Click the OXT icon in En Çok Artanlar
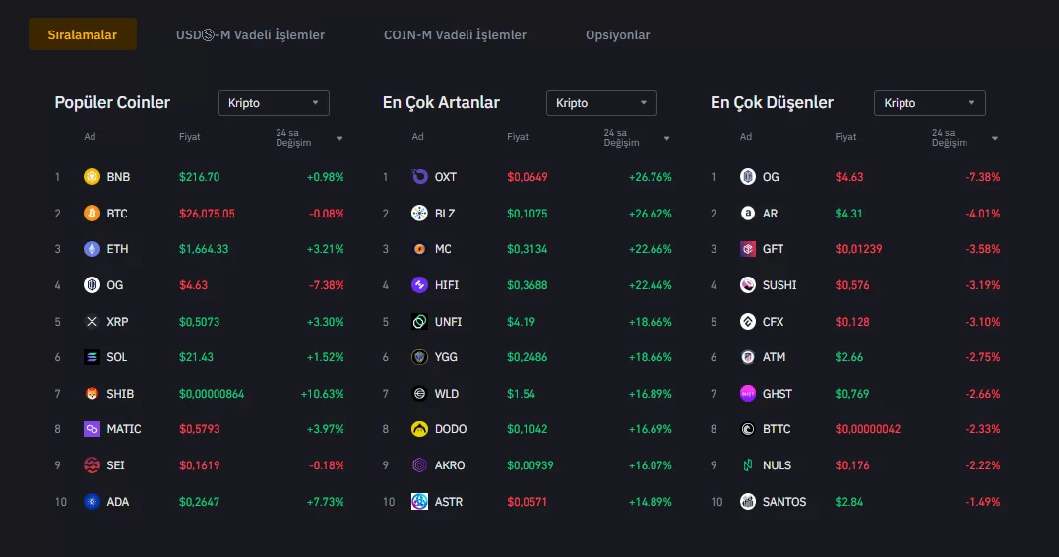Viewport: 1059px width, 557px height. (419, 177)
